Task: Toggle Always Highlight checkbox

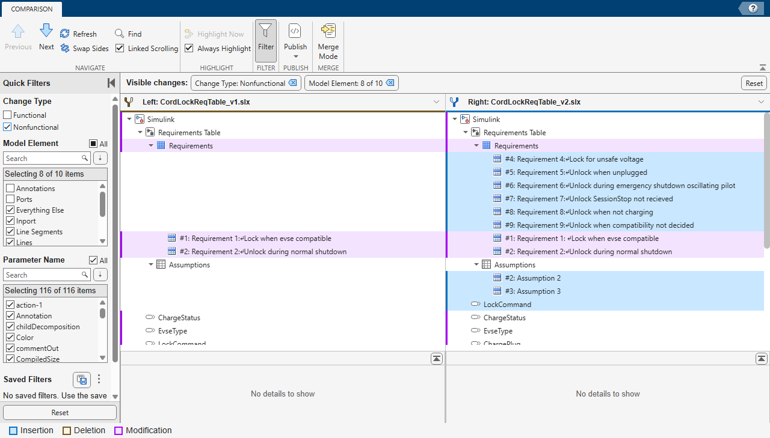Action: [189, 48]
